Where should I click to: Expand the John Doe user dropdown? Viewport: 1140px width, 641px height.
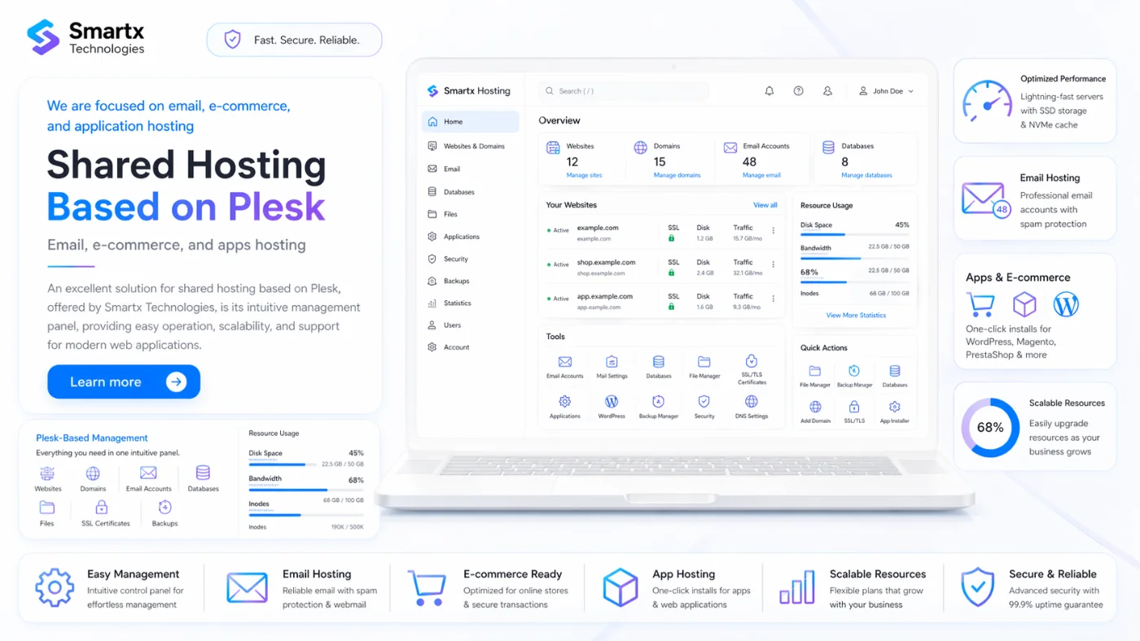point(887,91)
